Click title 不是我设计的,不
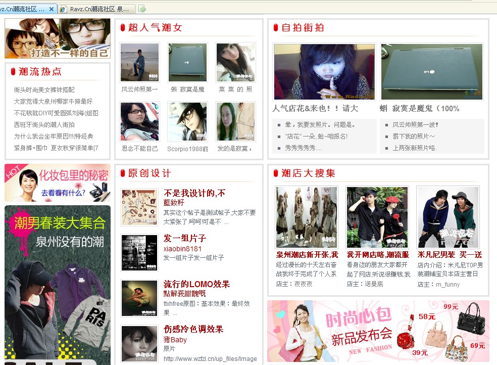The height and width of the screenshot is (365, 497). coord(194,193)
